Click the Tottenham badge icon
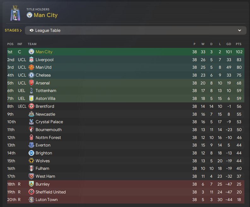The image size is (250, 207). point(31,90)
